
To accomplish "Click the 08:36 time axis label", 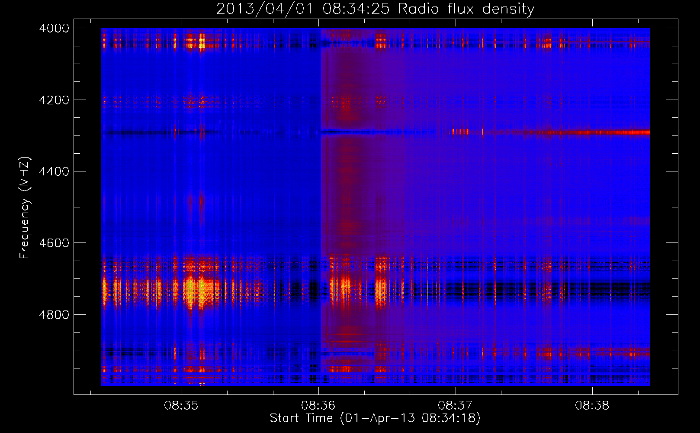I will 318,406.
